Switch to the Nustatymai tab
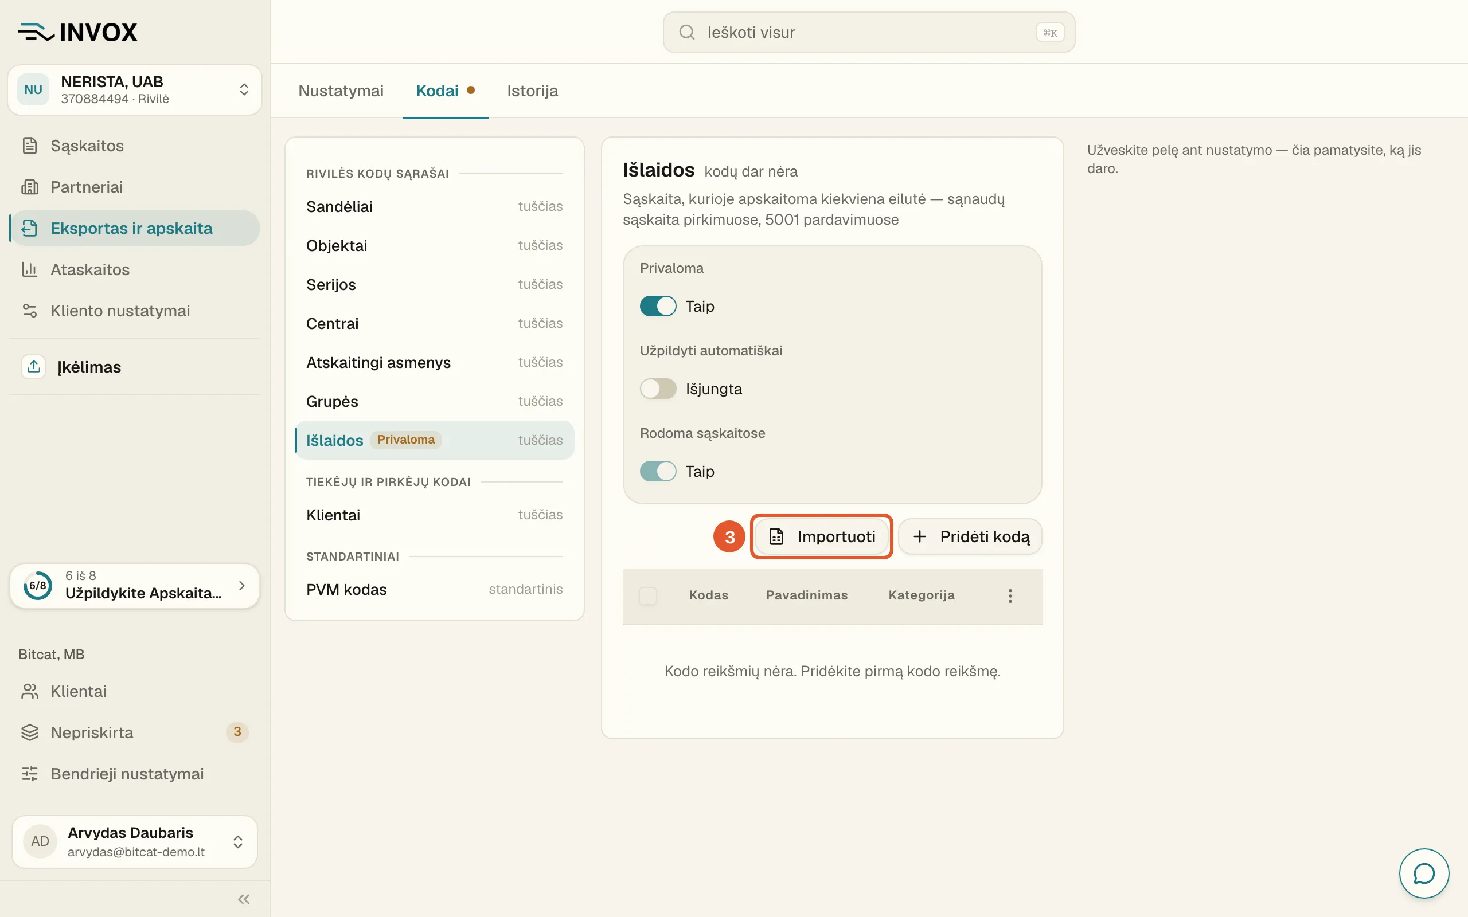 click(341, 91)
